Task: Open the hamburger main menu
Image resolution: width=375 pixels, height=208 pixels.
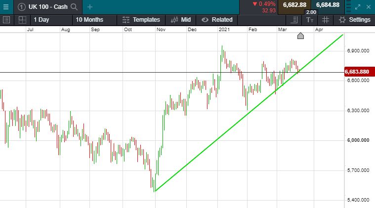Action: coord(6,7)
